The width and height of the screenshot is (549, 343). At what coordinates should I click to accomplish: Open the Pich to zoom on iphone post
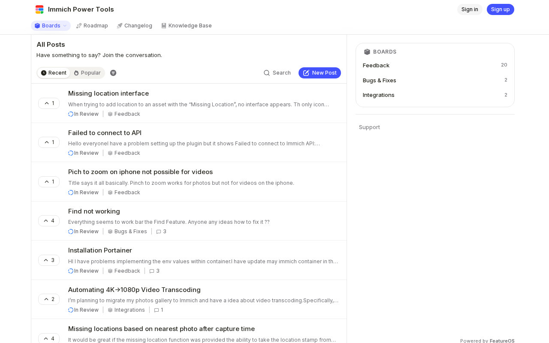pyautogui.click(x=140, y=172)
